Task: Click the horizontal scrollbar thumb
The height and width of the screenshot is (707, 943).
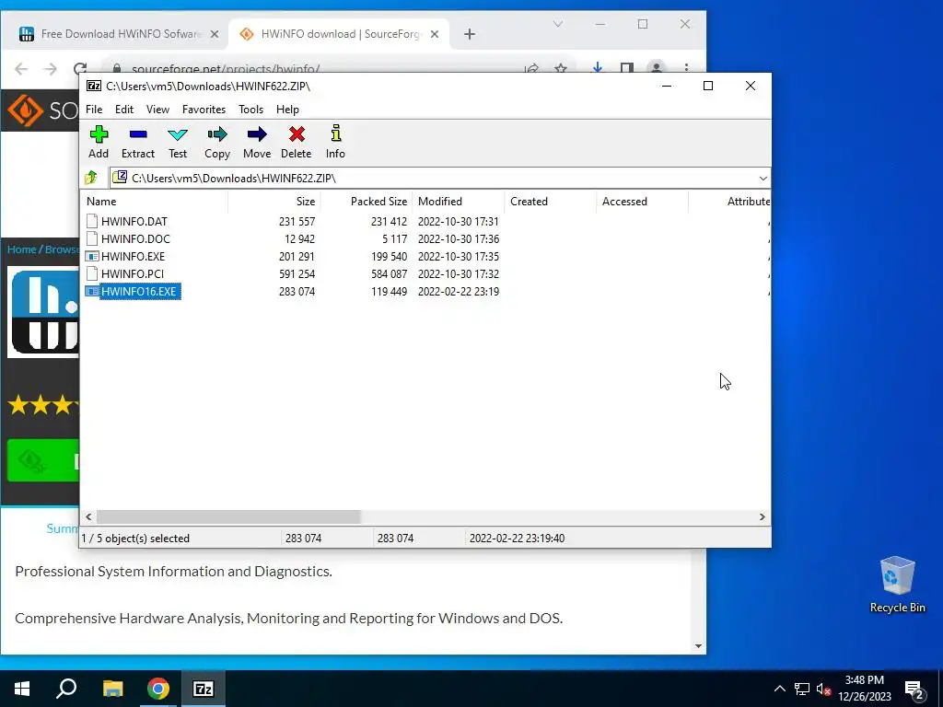Action: click(x=228, y=517)
